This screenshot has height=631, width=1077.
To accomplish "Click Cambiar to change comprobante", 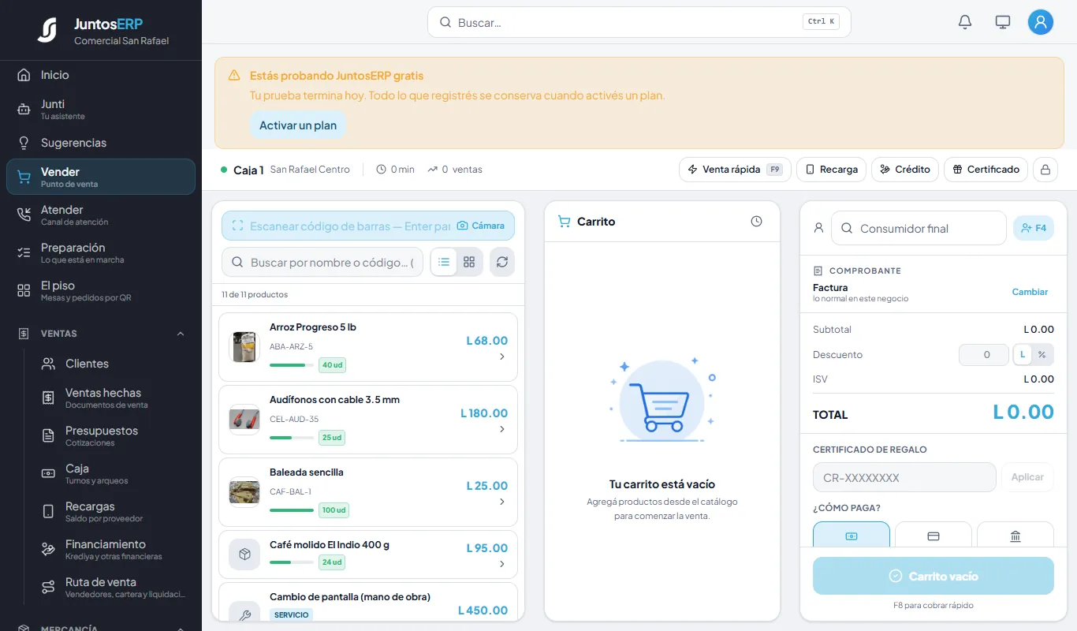I will [1030, 292].
